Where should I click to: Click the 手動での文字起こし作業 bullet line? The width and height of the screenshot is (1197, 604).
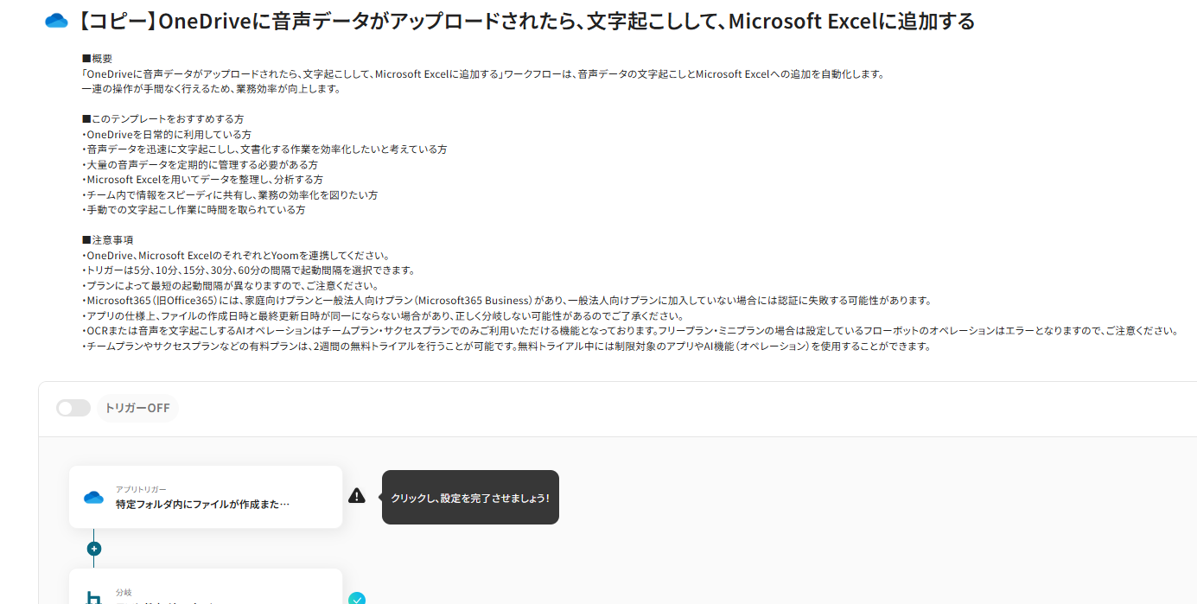194,210
